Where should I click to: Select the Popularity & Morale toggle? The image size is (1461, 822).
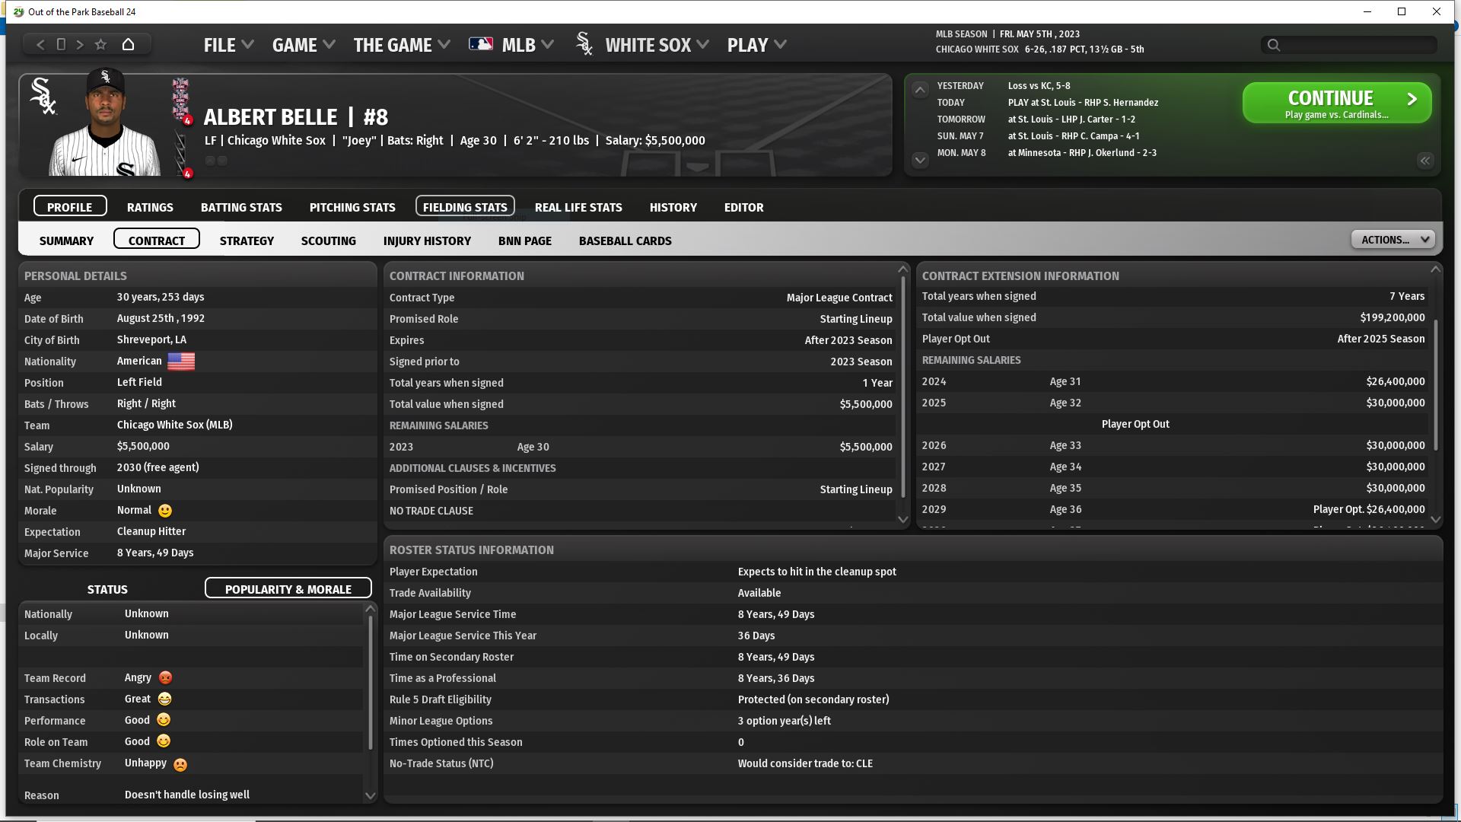(x=288, y=589)
